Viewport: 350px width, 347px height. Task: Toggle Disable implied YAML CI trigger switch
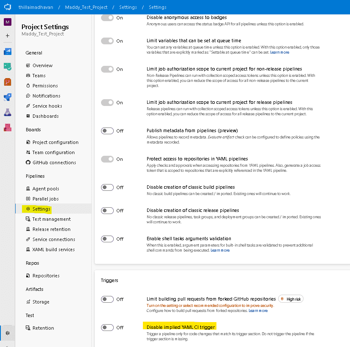pos(107,328)
